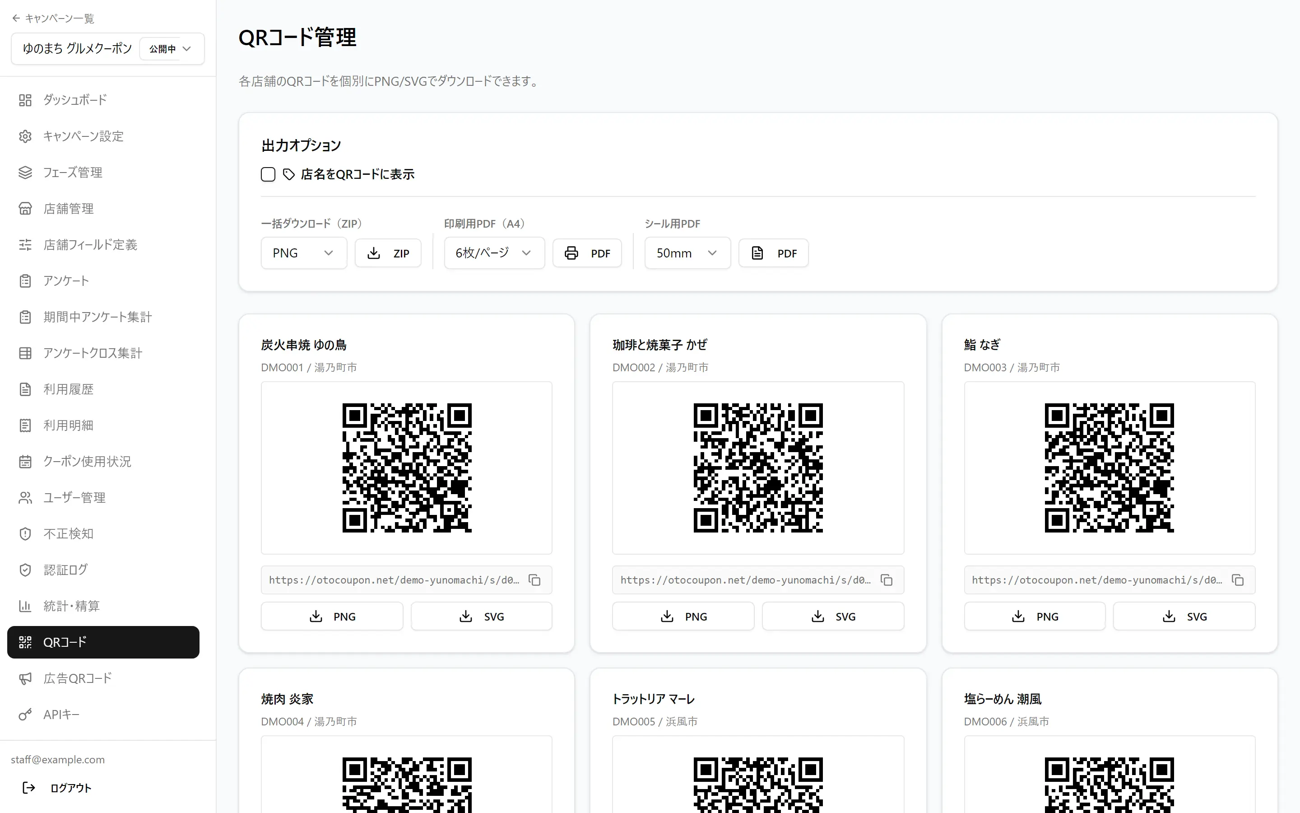
Task: Click the フェーズ管理 layers icon
Action: click(25, 172)
